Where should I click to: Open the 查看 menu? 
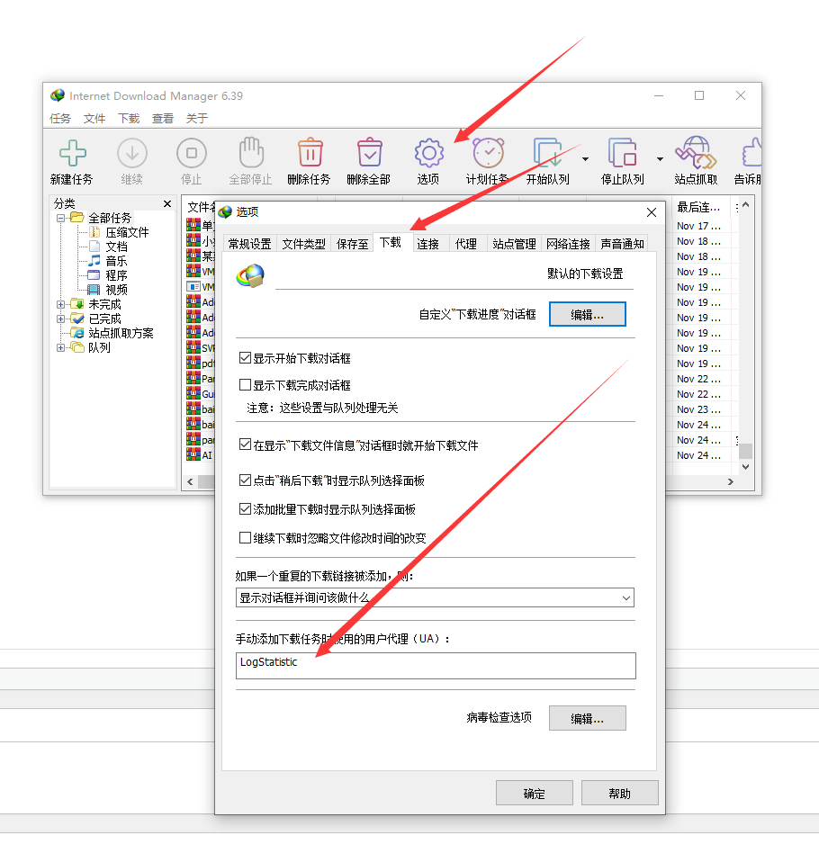[x=163, y=119]
